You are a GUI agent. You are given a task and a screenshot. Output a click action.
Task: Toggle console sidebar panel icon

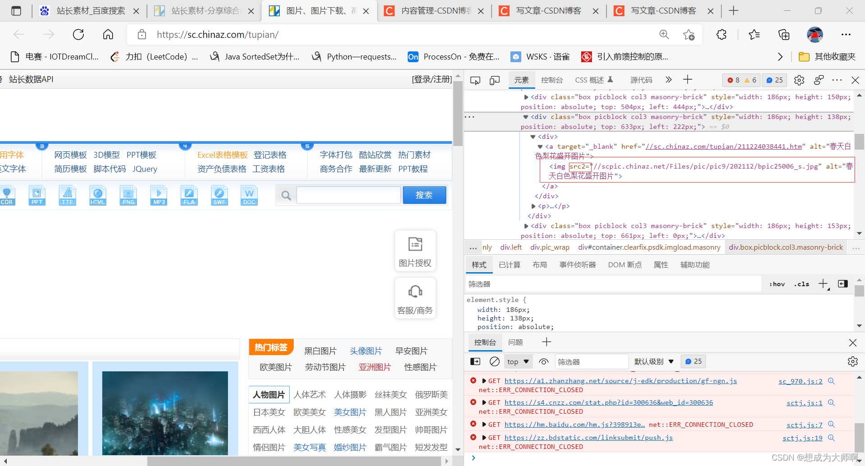pos(475,361)
